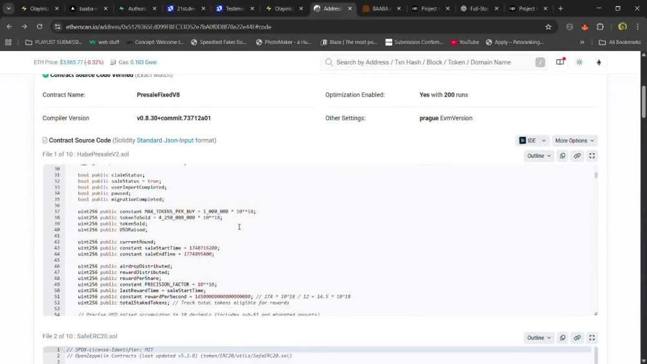The image size is (647, 364).
Task: Open Ethereum network selector icon
Action: (x=598, y=62)
